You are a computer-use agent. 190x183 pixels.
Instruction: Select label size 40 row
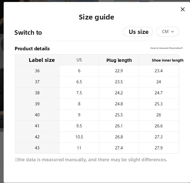click(x=37, y=115)
